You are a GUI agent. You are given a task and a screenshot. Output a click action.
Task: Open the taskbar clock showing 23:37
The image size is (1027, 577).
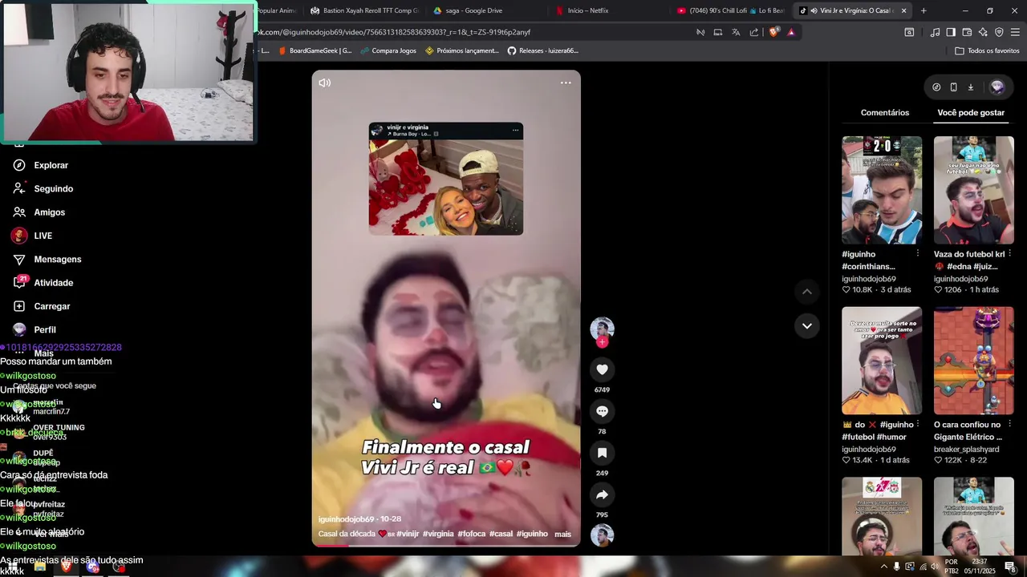pos(979,567)
